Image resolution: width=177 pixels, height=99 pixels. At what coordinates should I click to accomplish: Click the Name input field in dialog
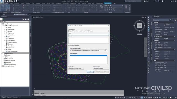[88, 35]
